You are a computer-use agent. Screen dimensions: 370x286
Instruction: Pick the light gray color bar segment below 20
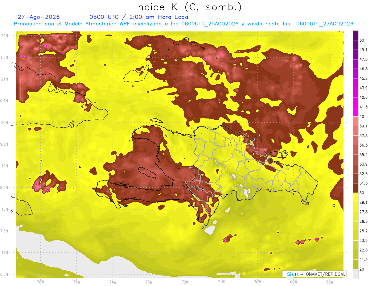point(356,274)
